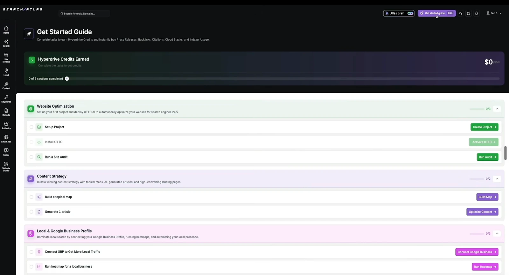Click the Optimize Content button

[482, 212]
